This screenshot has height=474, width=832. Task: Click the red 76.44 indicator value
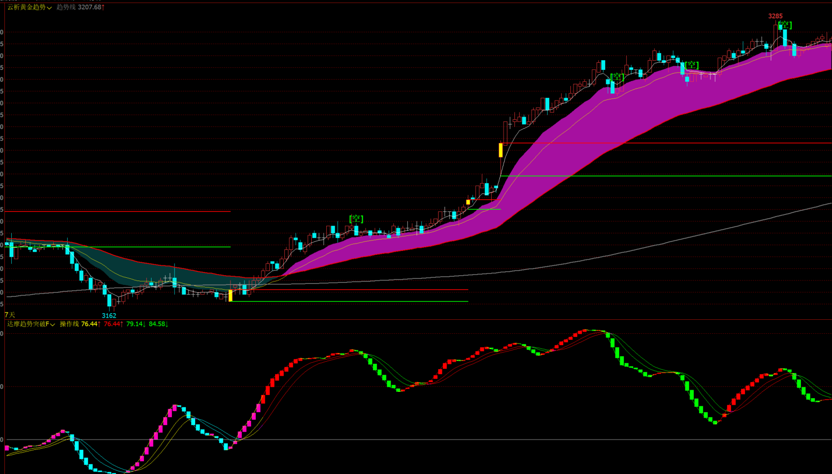tap(113, 324)
